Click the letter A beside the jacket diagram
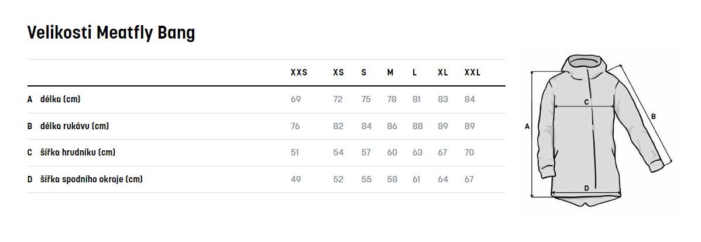Image resolution: width=701 pixels, height=242 pixels. click(527, 126)
